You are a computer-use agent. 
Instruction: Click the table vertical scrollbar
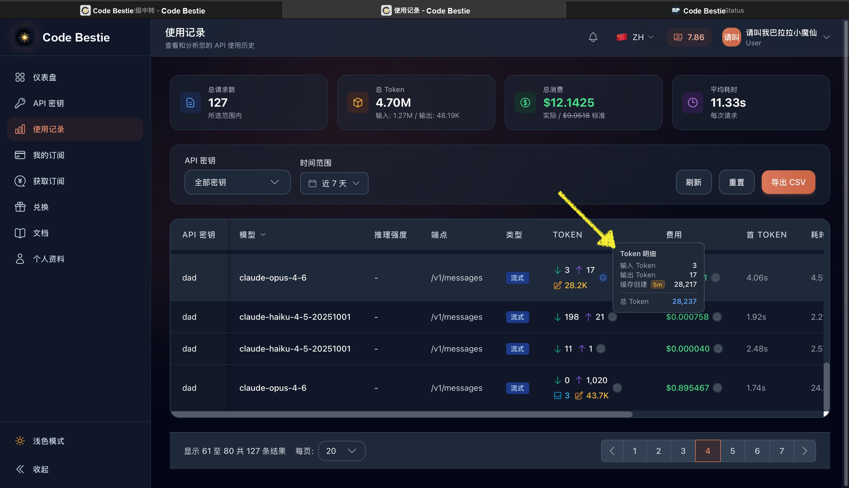tap(826, 386)
